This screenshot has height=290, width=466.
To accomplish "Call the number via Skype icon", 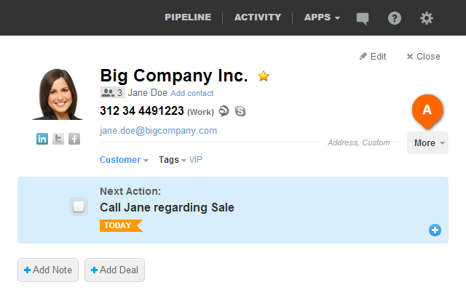I will (240, 111).
